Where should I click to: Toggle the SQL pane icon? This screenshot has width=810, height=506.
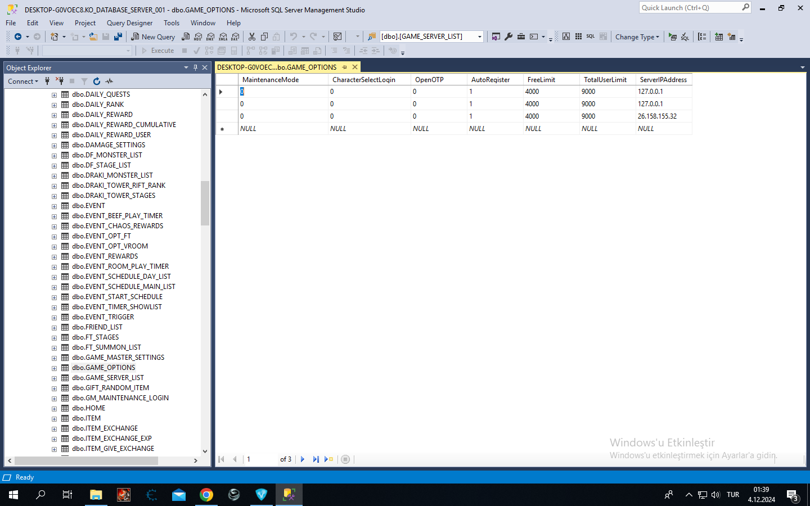(x=590, y=37)
